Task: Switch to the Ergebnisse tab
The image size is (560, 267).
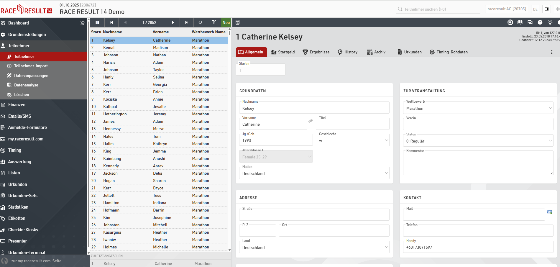Action: pyautogui.click(x=316, y=52)
